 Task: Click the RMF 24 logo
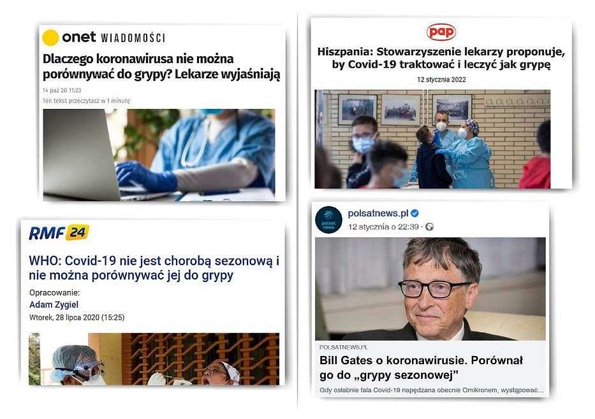(x=59, y=232)
